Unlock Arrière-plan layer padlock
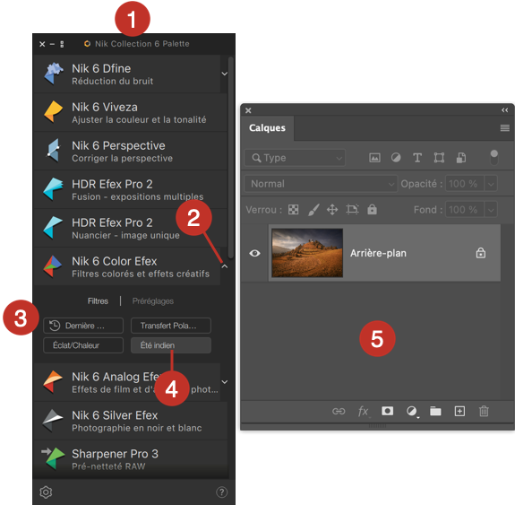515x505 pixels. (x=481, y=253)
